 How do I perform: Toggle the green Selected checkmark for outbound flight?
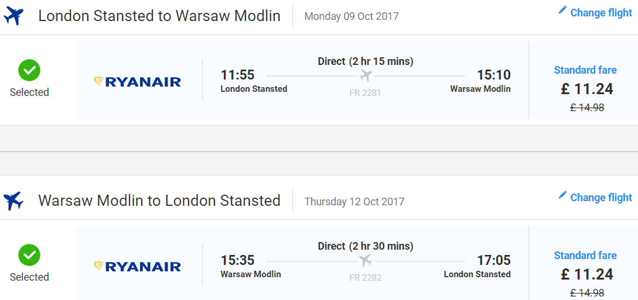tap(29, 70)
